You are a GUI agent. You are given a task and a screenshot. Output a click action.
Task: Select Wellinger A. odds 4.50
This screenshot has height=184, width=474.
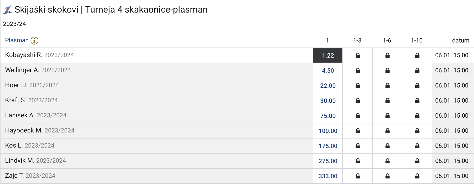pos(328,70)
